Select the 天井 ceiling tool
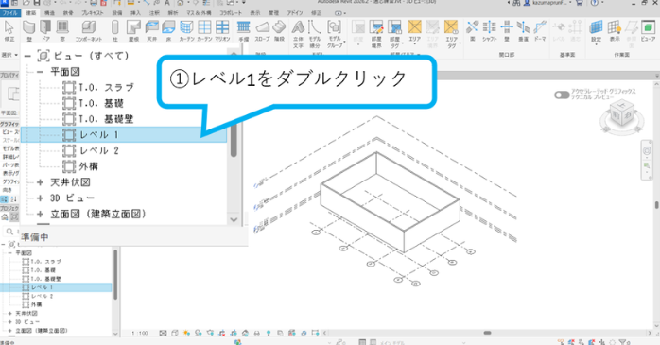 click(151, 30)
